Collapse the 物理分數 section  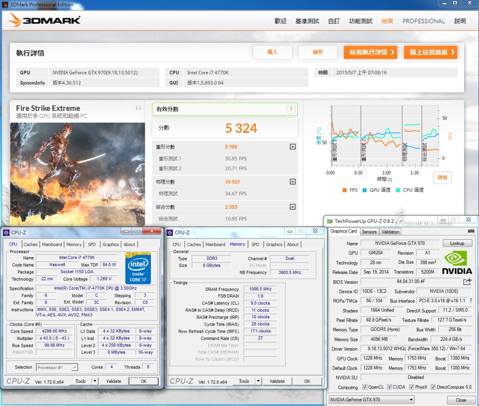tap(292, 182)
